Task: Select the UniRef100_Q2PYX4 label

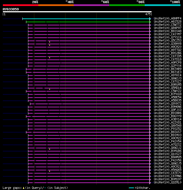Action: [168, 66]
